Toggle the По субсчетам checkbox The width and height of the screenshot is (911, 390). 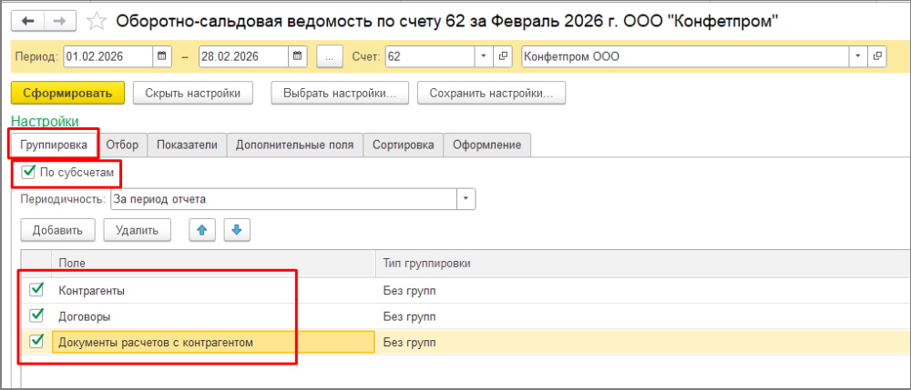click(27, 172)
